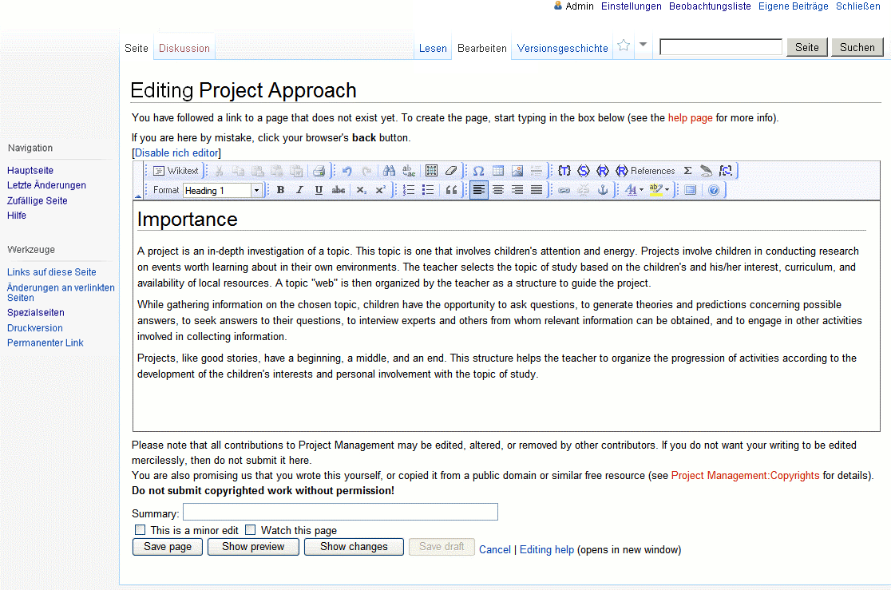Image resolution: width=891 pixels, height=590 pixels.
Task: Go to Hauptseite in navigation
Action: (30, 171)
